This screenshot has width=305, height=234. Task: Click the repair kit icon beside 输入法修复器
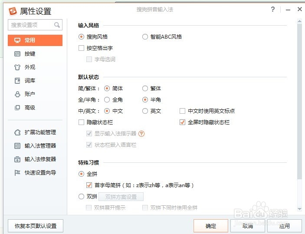pos(17,159)
